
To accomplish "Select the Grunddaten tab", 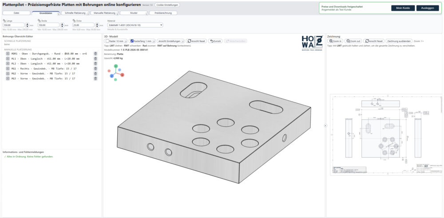I will click(x=46, y=13).
